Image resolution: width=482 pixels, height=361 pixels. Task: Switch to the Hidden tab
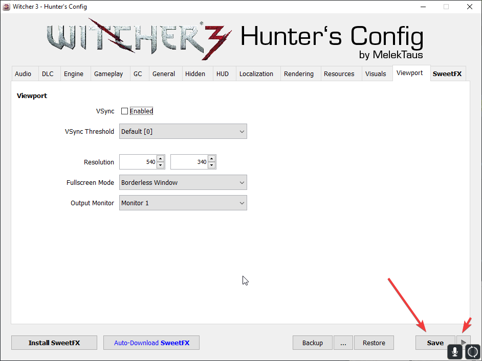198,74
